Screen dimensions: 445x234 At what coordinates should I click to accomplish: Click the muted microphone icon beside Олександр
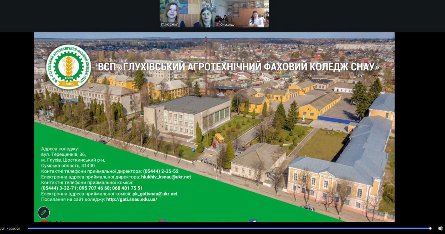point(218,25)
